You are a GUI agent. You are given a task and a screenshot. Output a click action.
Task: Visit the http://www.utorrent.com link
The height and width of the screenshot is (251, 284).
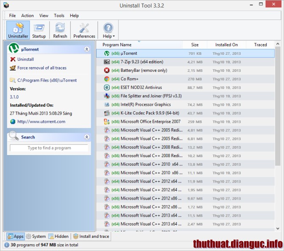pos(41,121)
